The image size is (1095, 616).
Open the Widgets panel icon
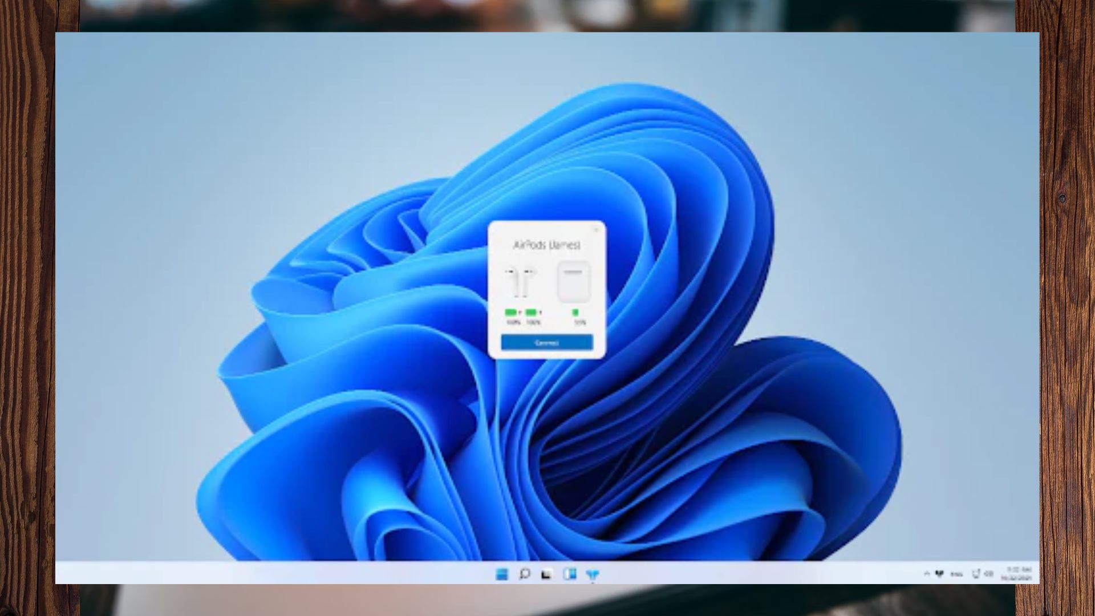click(x=569, y=574)
